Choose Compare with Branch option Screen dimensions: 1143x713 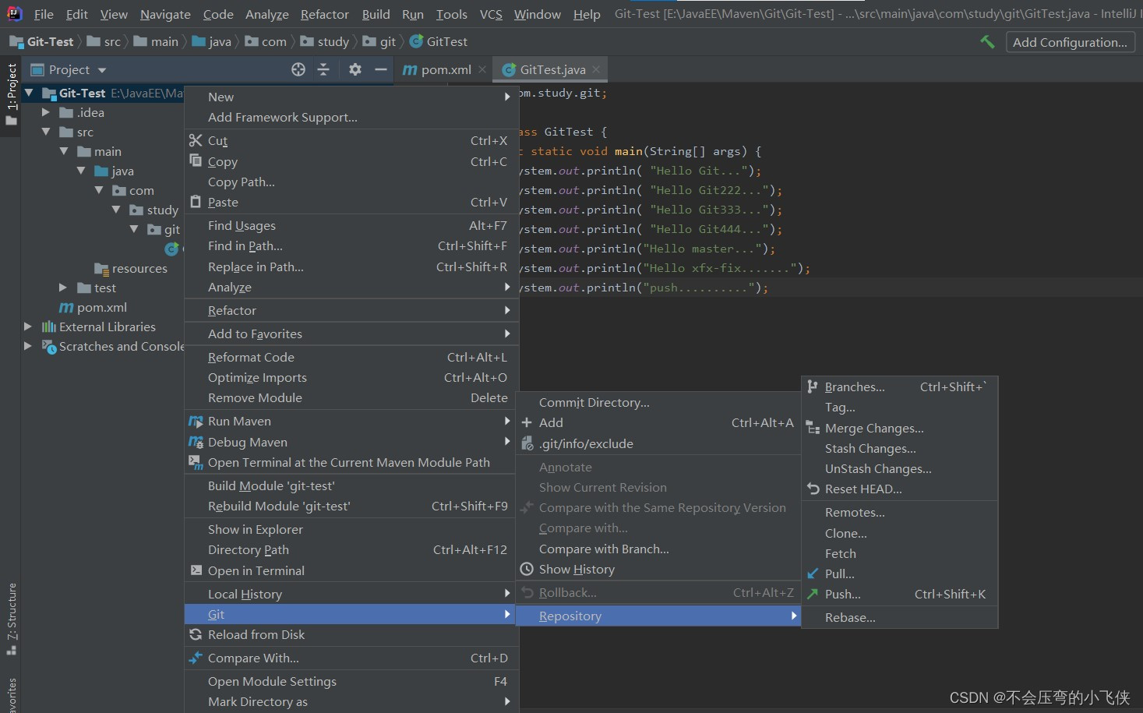tap(659, 549)
